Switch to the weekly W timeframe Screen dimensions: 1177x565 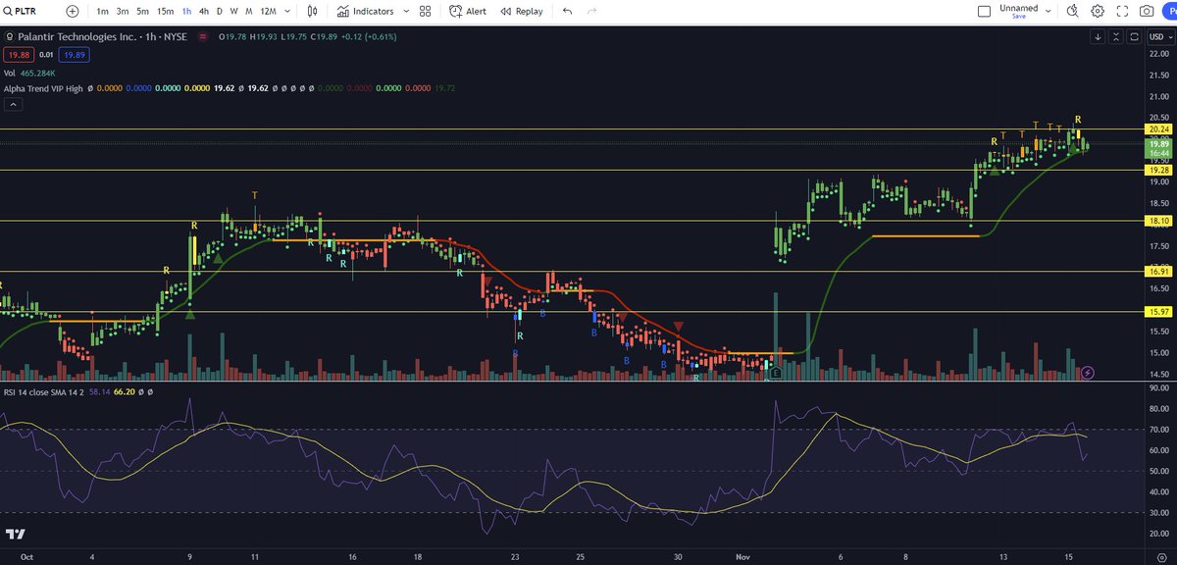click(x=234, y=12)
